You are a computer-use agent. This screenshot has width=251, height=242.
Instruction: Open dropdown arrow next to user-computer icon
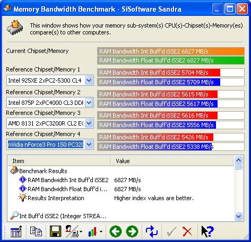point(81,231)
